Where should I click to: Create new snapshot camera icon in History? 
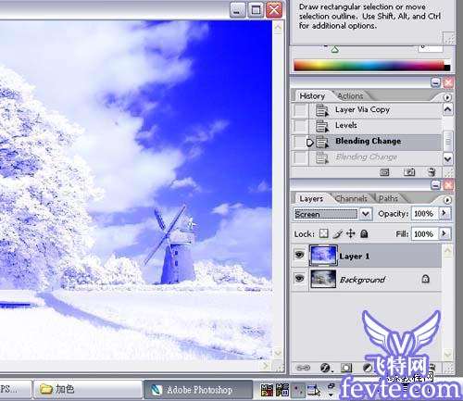pos(409,172)
